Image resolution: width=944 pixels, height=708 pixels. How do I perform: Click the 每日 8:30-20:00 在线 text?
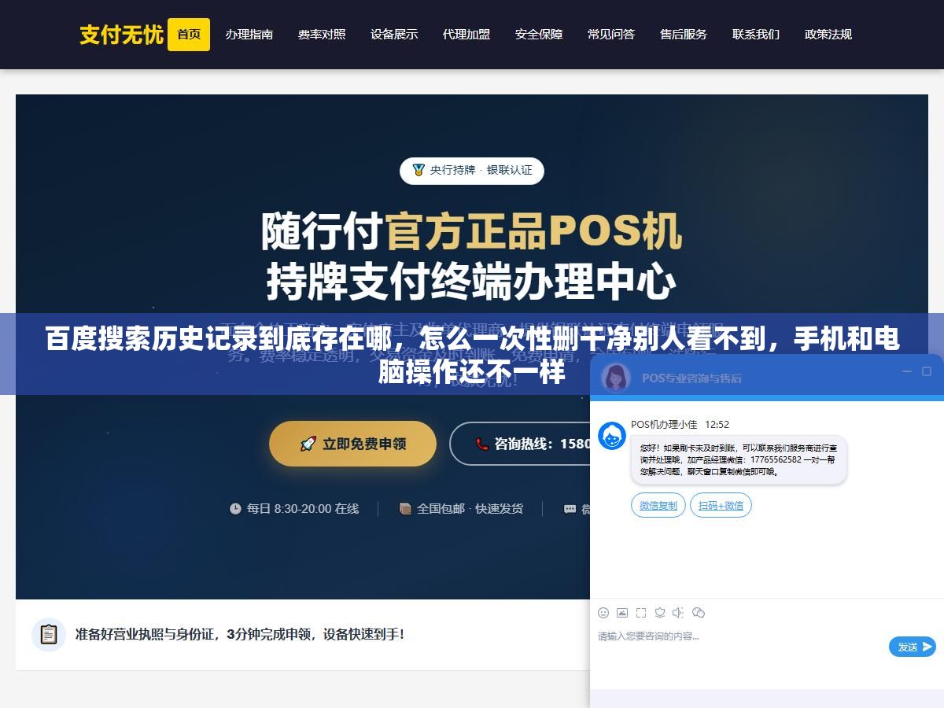303,509
